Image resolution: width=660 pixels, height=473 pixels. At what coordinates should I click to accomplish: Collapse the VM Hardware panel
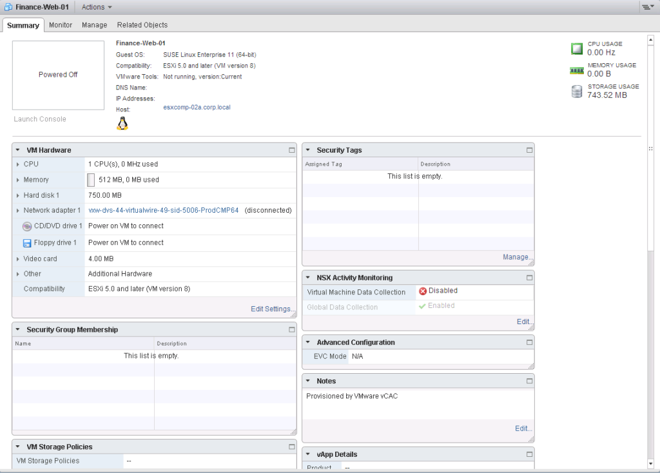[x=17, y=150]
